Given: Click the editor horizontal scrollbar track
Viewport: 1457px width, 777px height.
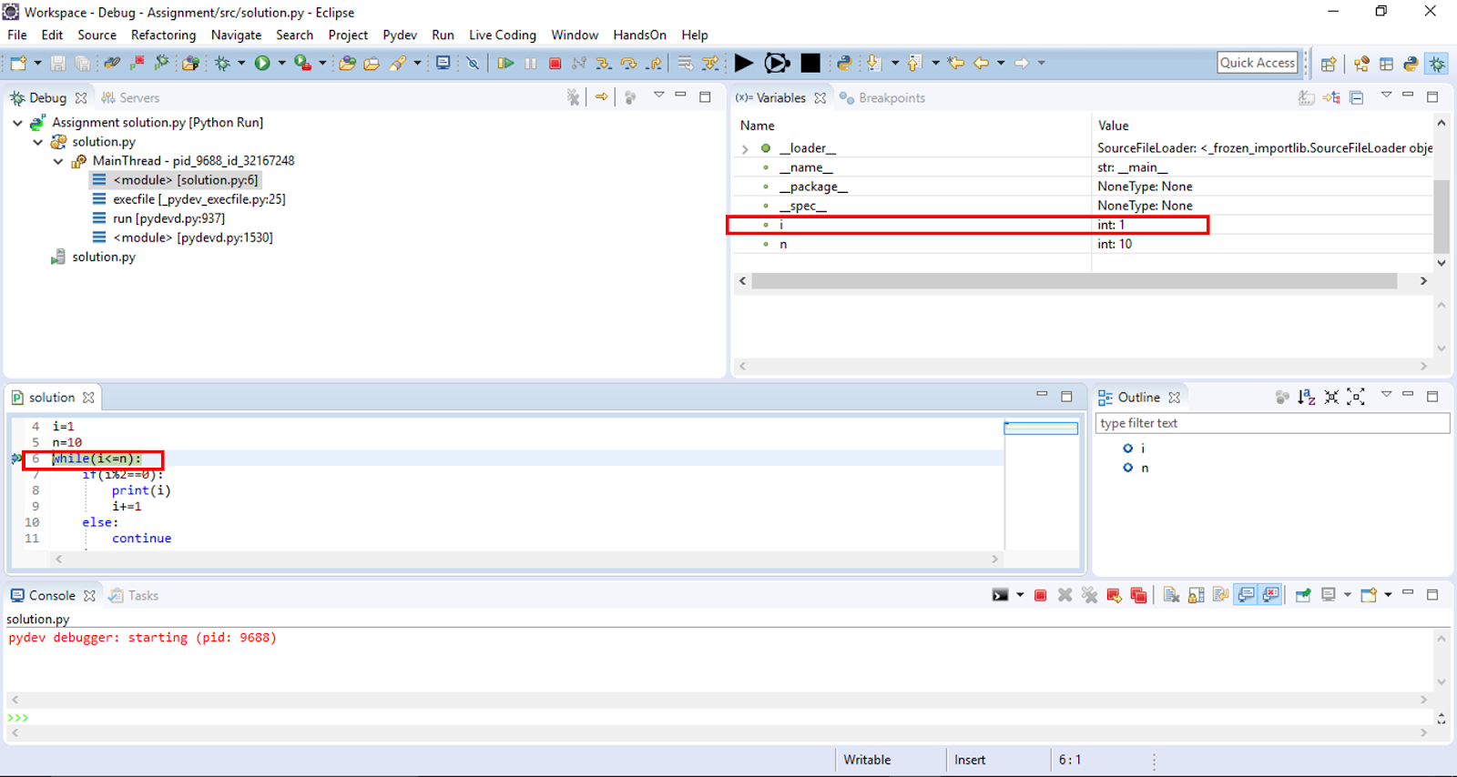Looking at the screenshot, I should point(526,559).
